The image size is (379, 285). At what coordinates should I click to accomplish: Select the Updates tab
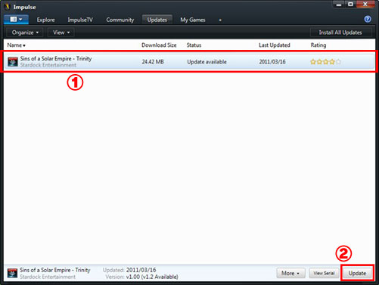coord(157,20)
